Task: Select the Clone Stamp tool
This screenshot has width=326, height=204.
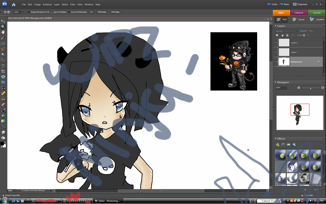Action: tap(3, 99)
